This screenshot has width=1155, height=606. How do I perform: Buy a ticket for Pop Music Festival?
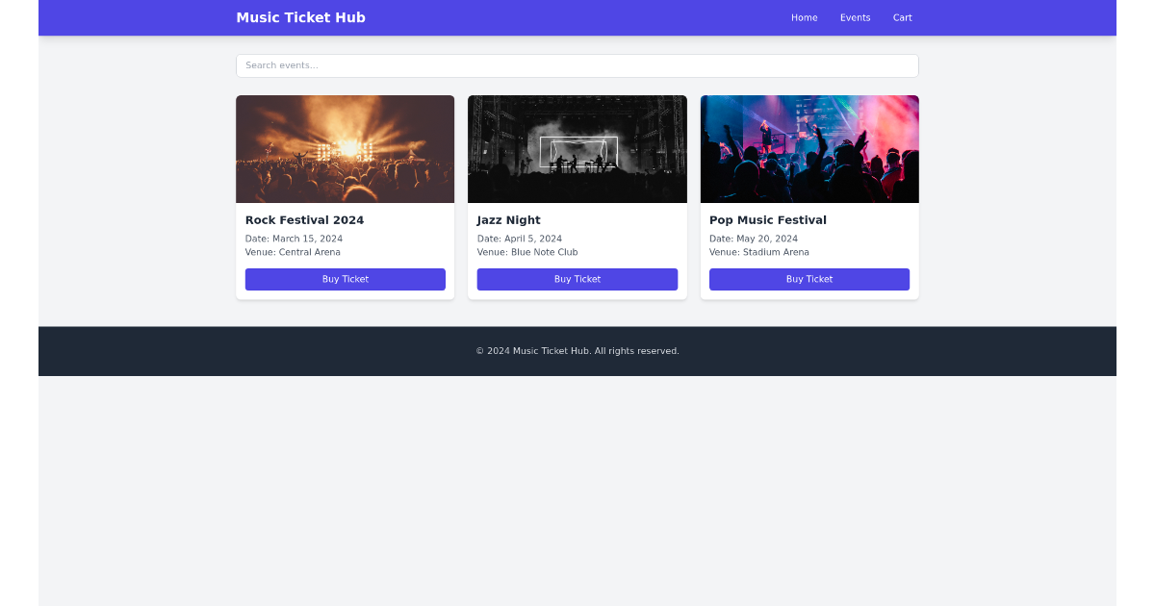808,279
